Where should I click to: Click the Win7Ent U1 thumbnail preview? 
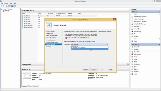(x=27, y=76)
